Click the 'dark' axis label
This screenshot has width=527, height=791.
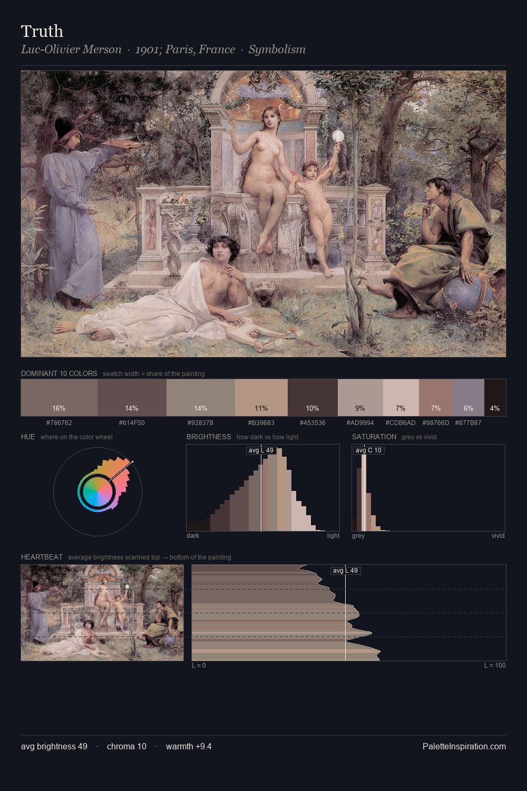coord(193,536)
